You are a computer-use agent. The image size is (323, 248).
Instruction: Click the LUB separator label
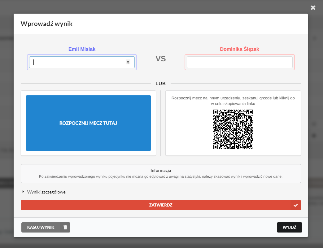[161, 84]
